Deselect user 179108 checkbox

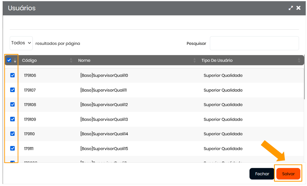point(13,104)
